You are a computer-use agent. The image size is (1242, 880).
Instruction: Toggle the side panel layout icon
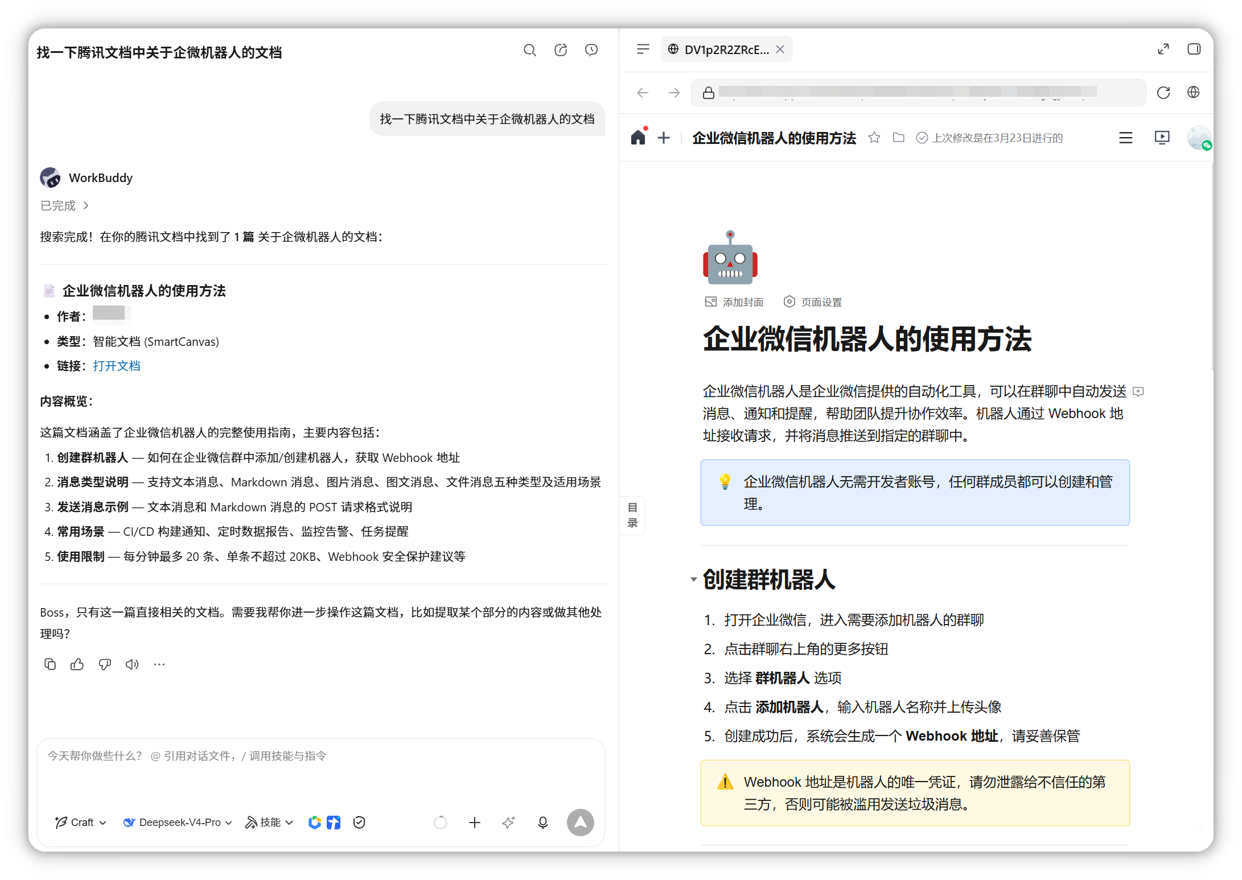[1194, 49]
